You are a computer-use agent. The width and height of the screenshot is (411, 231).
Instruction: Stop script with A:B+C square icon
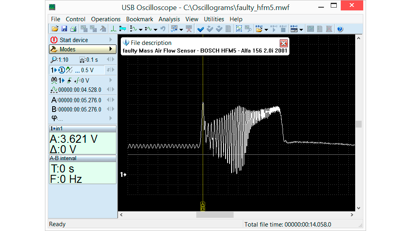tap(283, 29)
